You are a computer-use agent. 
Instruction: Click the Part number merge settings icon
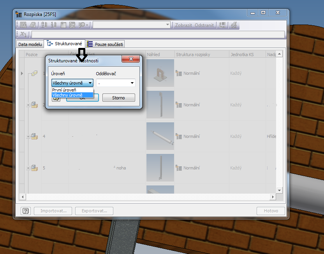(222, 25)
